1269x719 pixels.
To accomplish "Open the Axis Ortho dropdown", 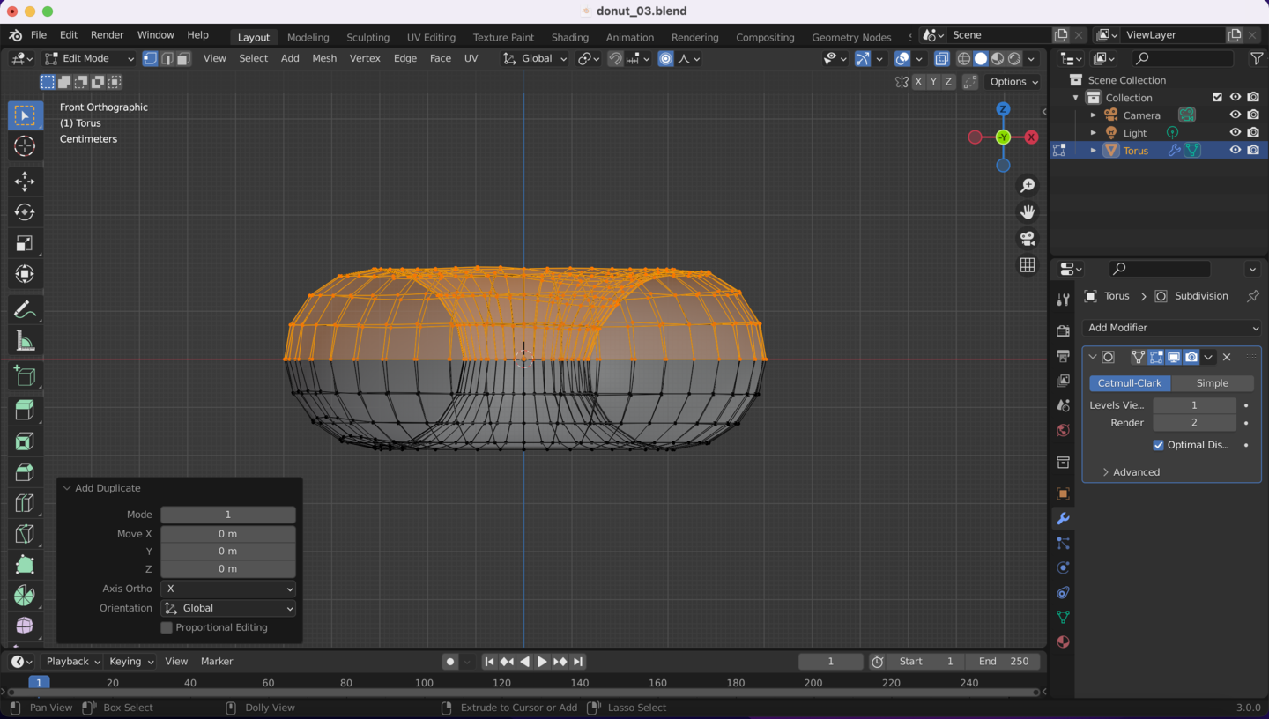I will (x=227, y=589).
